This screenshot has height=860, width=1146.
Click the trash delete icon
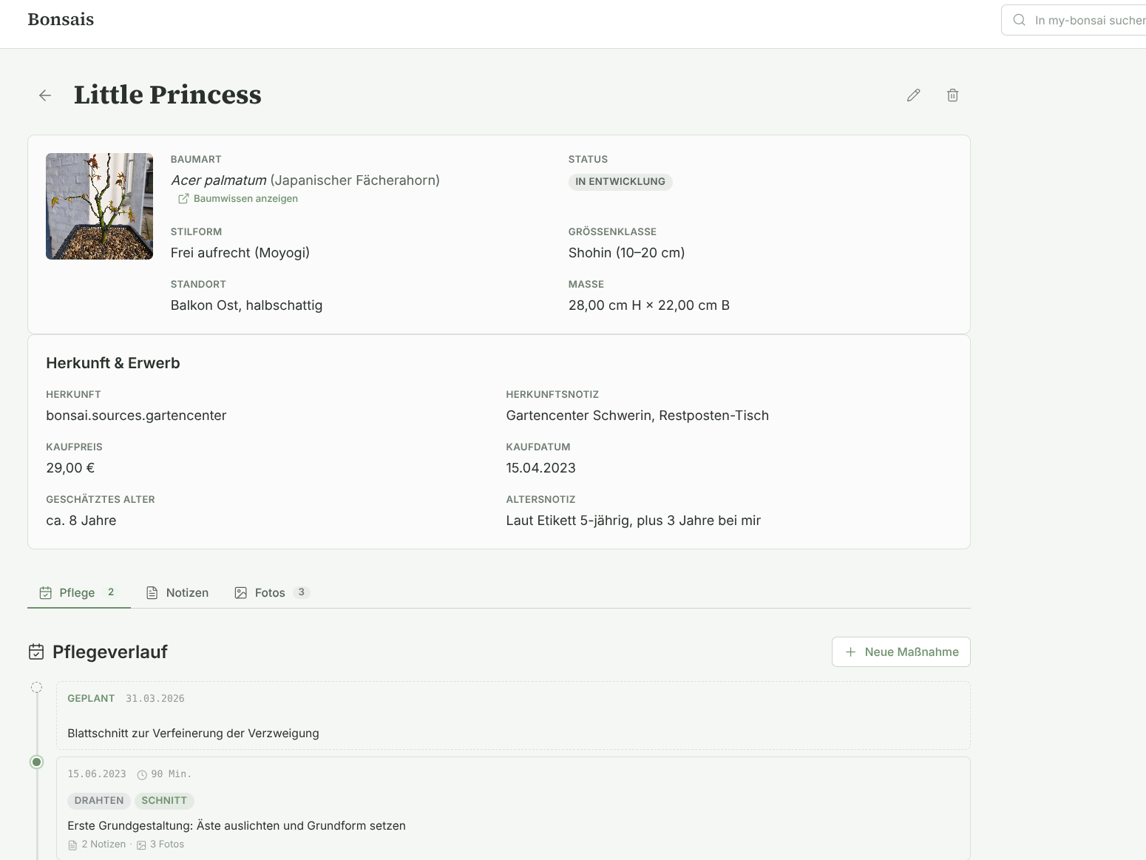tap(952, 95)
